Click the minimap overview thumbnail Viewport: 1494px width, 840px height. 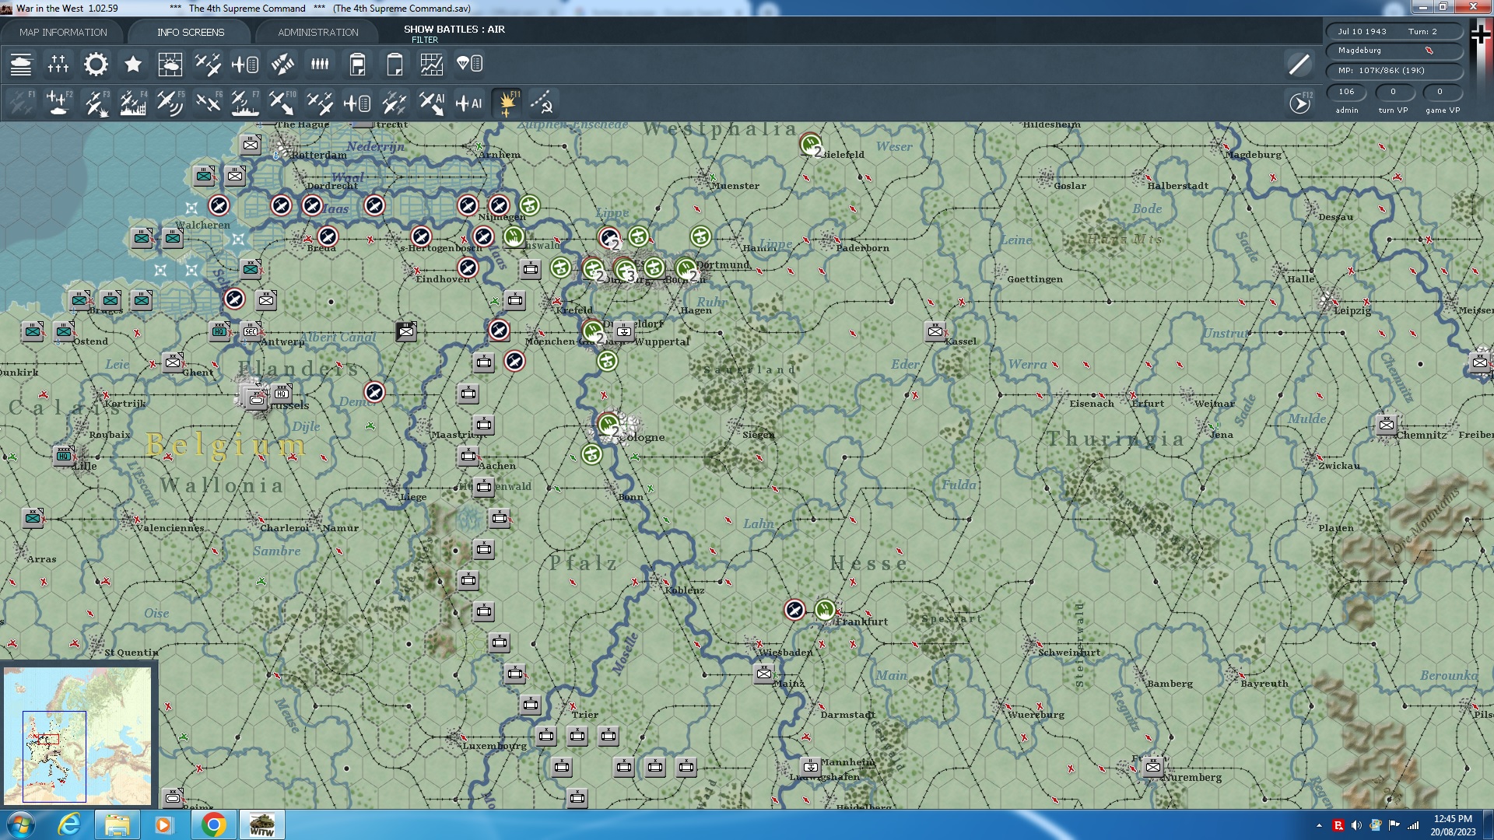click(x=78, y=735)
